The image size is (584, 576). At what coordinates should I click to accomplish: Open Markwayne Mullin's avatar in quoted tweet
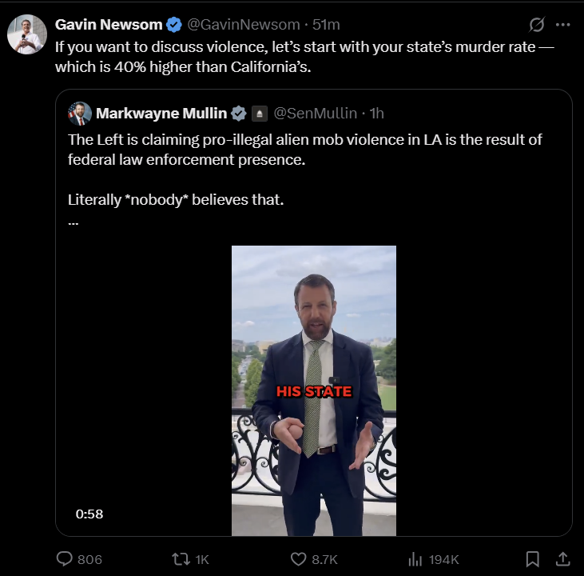[x=79, y=113]
